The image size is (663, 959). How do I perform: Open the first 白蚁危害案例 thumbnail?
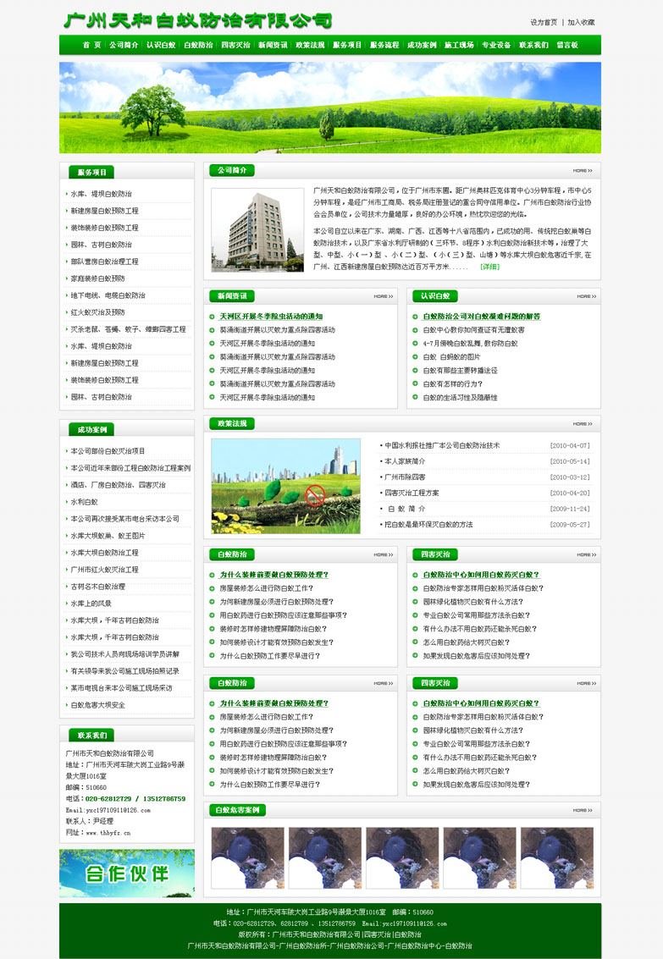(246, 857)
